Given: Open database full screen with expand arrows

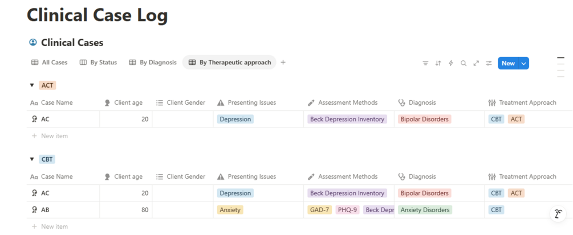Looking at the screenshot, I should coord(476,63).
